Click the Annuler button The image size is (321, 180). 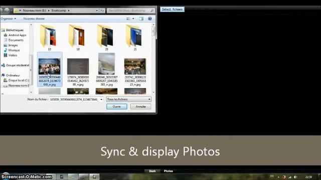[x=140, y=106]
